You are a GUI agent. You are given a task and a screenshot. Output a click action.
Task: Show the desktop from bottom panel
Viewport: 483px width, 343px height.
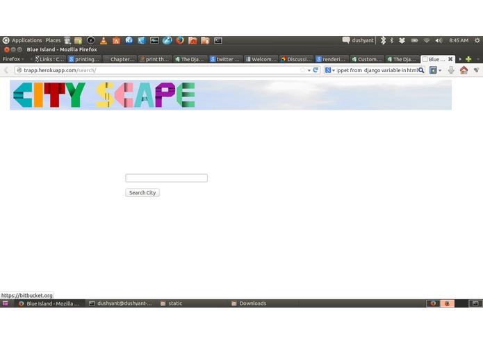pos(6,303)
